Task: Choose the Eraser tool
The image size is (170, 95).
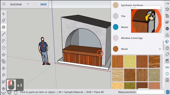Action: coord(3,20)
